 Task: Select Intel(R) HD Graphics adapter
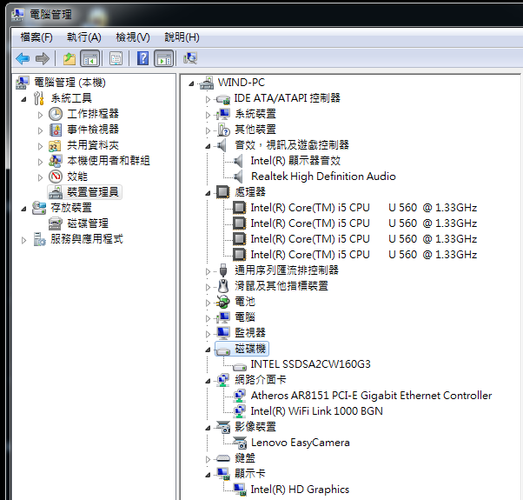pyautogui.click(x=300, y=490)
